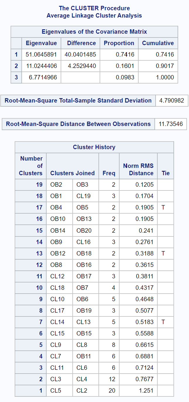Screen dimensions: 189x402
Task: Click the 'Number of Clusters' column header
Action: click(x=31, y=166)
